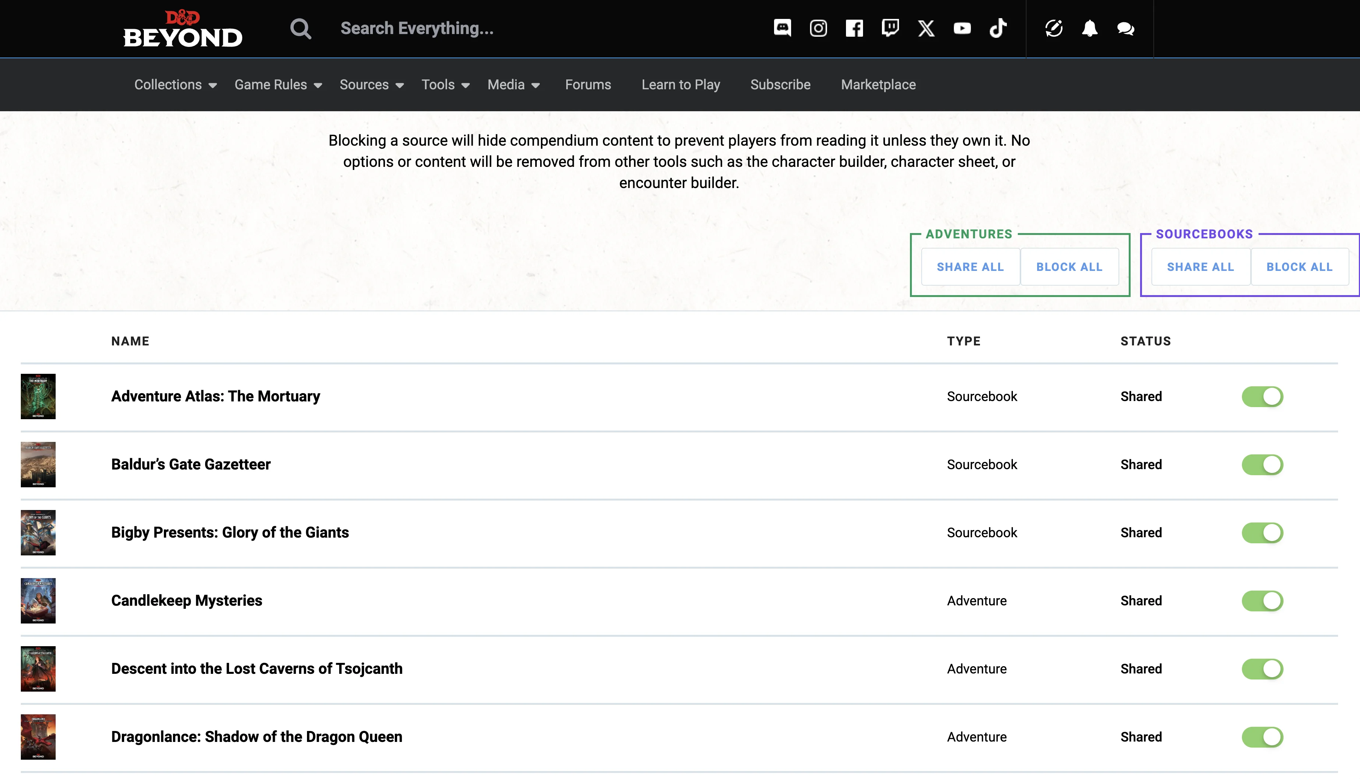Click the Baldur's Gate Gazetteer title

point(190,464)
